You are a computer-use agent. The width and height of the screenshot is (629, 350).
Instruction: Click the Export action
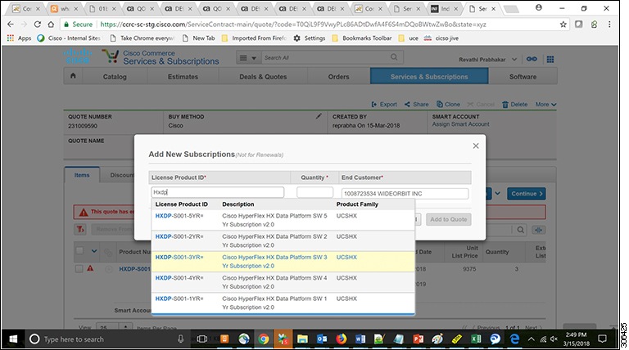tap(384, 104)
